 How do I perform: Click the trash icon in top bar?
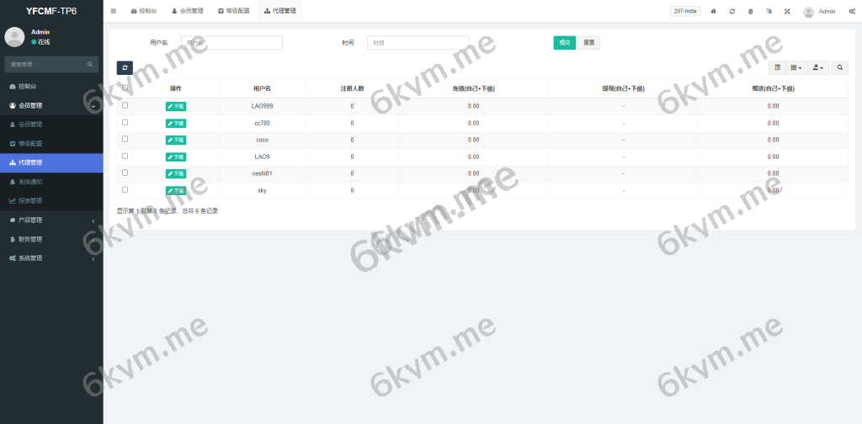coord(751,12)
